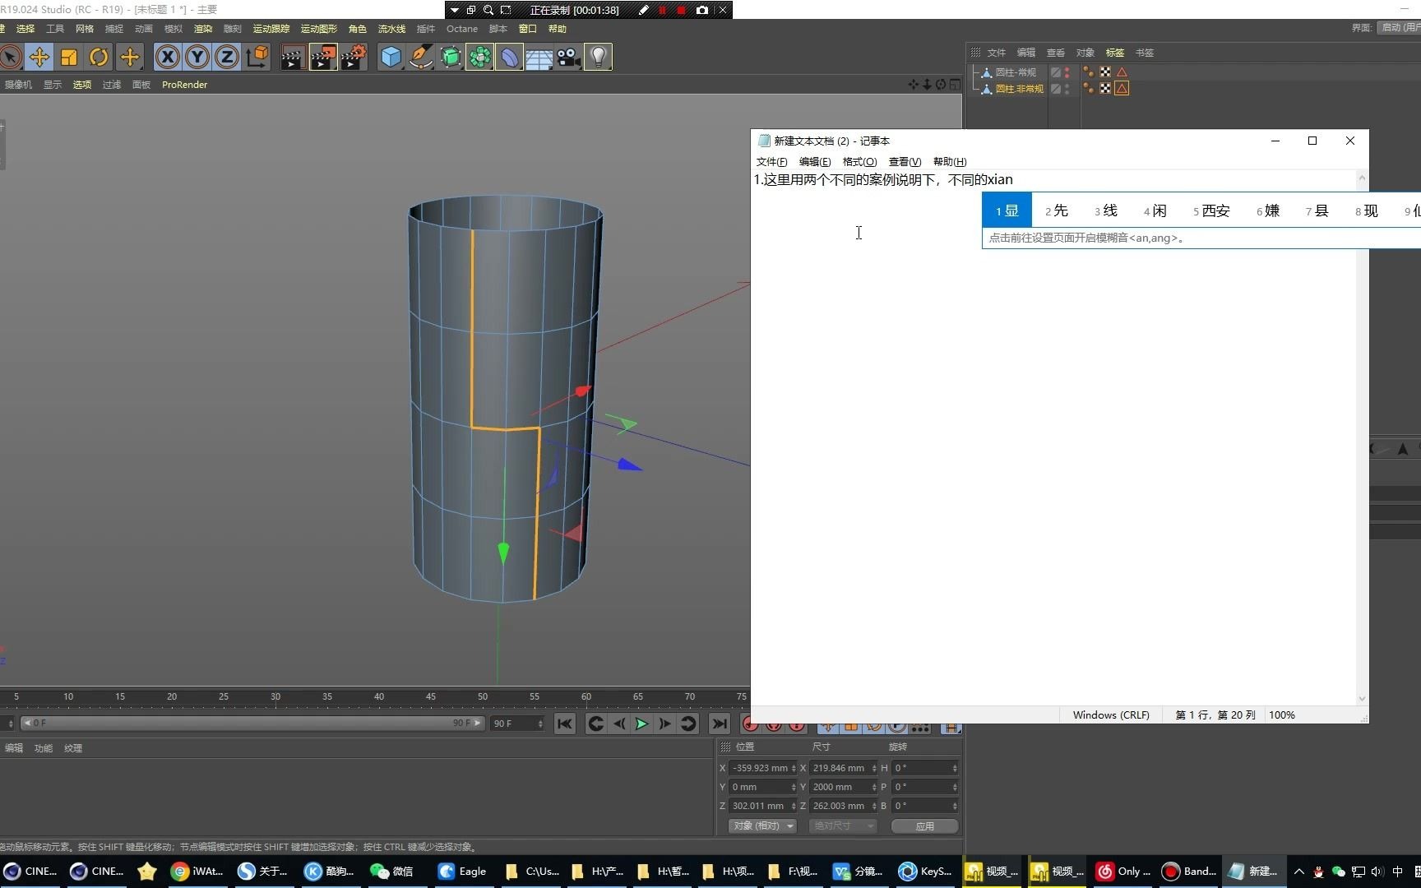Open the ProRender viewport menu
1421x888 pixels.
(184, 85)
